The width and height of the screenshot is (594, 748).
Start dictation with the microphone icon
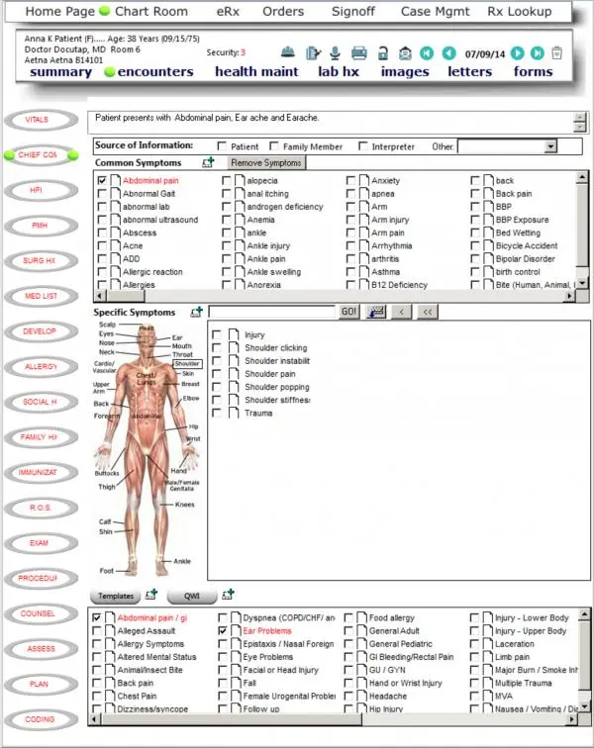336,52
